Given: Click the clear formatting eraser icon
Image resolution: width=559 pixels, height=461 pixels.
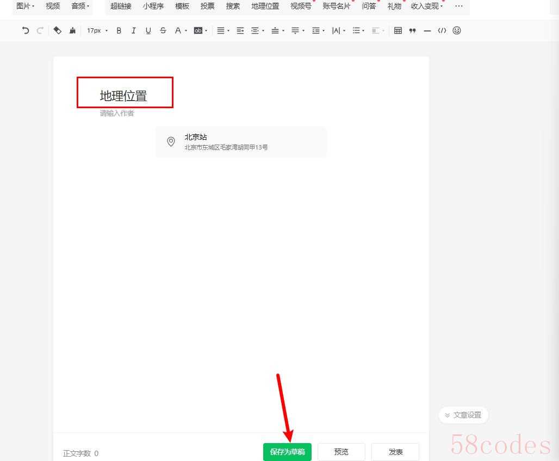Looking at the screenshot, I should (58, 30).
